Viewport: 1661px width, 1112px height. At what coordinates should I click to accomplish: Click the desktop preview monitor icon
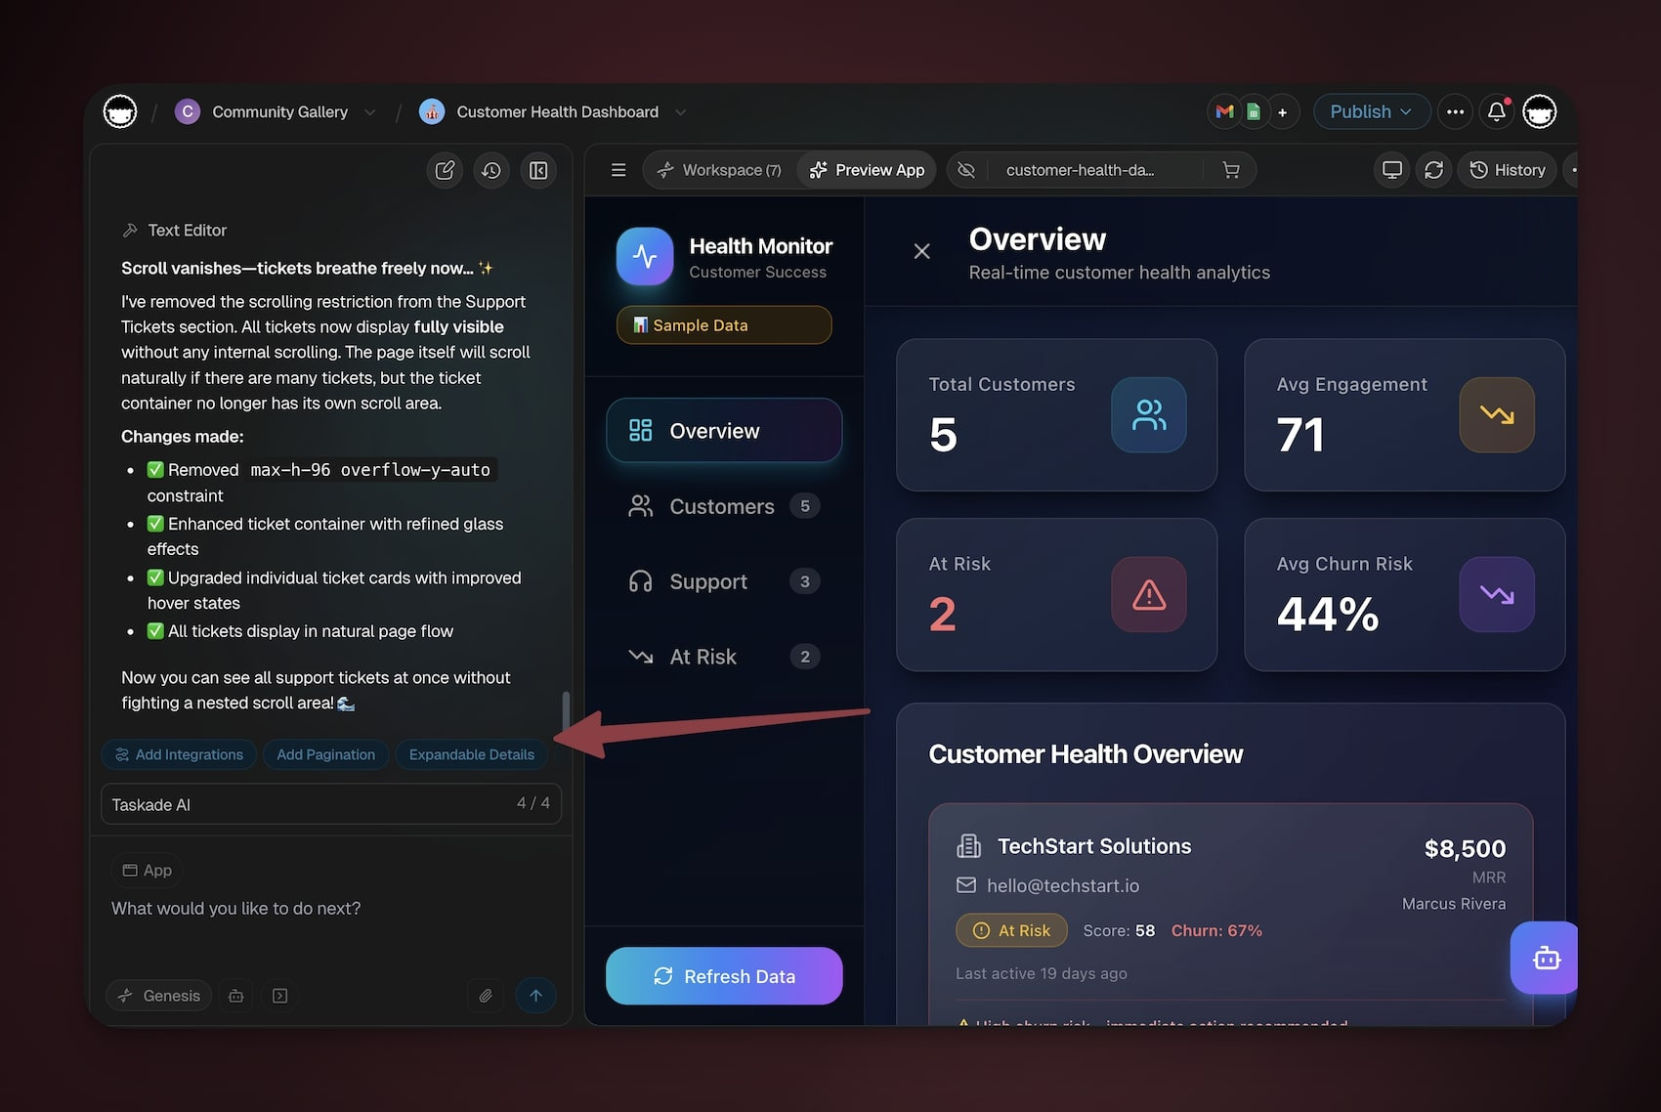coord(1392,170)
